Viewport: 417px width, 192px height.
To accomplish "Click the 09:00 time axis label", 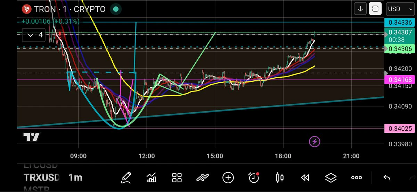I will (78, 156).
